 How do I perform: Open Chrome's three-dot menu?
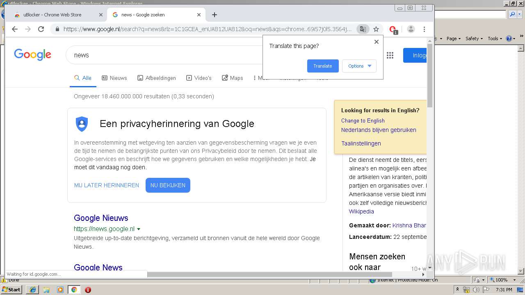(x=424, y=29)
